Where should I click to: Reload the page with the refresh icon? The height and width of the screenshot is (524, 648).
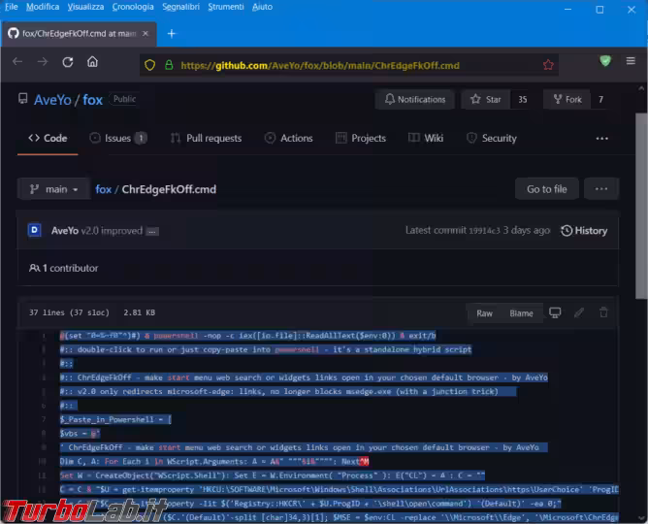tap(68, 62)
